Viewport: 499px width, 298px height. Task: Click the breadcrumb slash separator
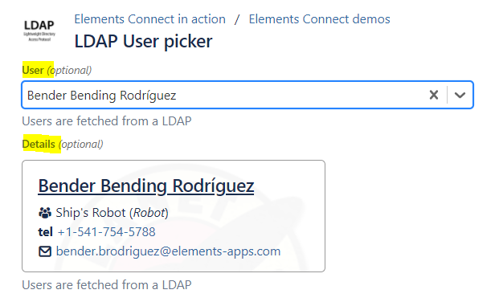237,19
